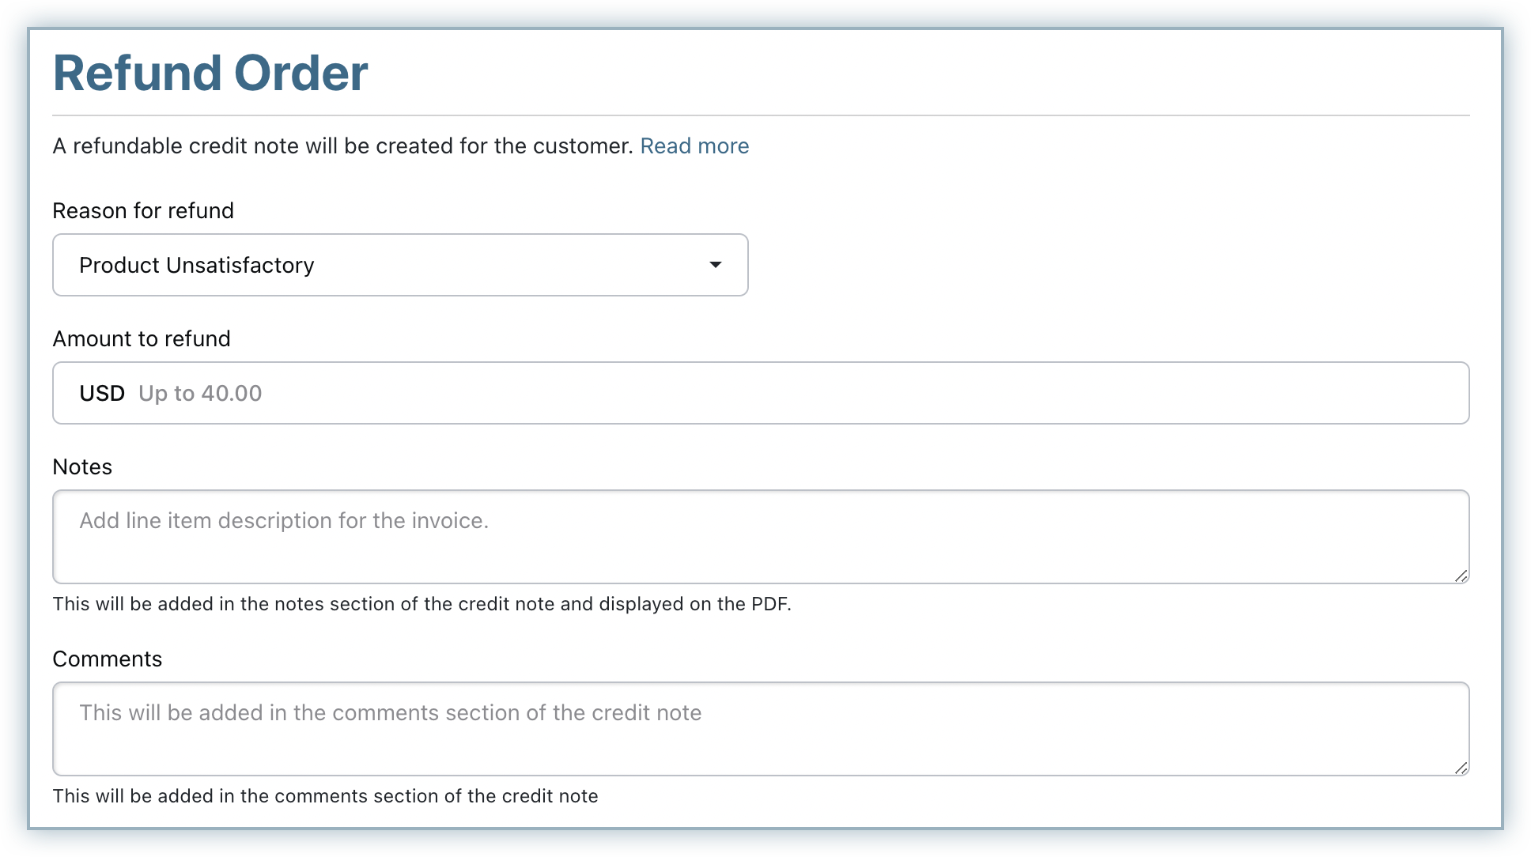This screenshot has height=857, width=1531.
Task: Click the helper text mentioning the PDF
Action: (x=421, y=604)
